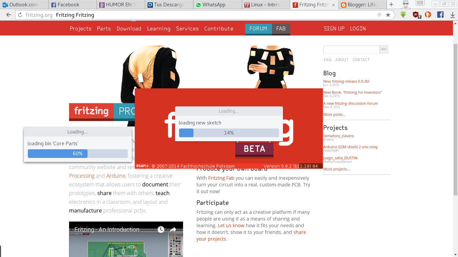Click the SIGN UP link
Screen dimensions: 458x257
[334, 29]
